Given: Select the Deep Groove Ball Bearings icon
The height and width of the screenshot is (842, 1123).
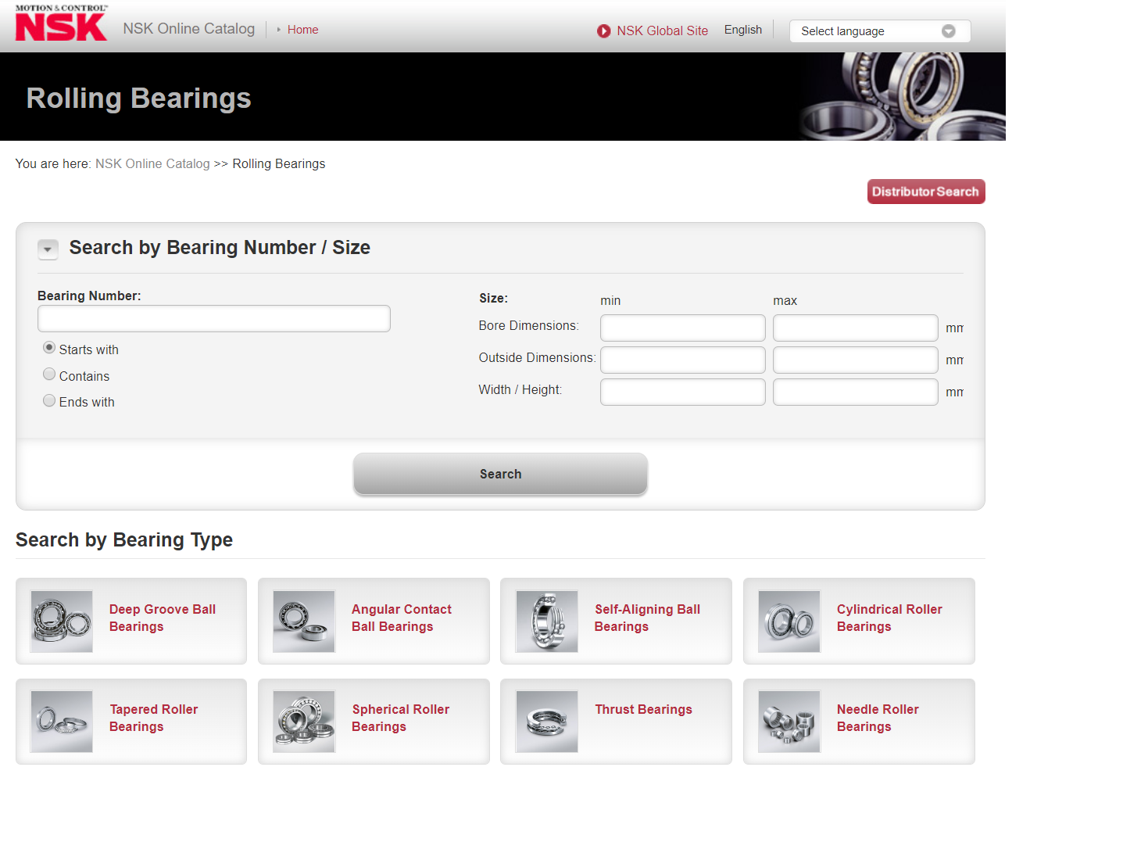Looking at the screenshot, I should 61,621.
